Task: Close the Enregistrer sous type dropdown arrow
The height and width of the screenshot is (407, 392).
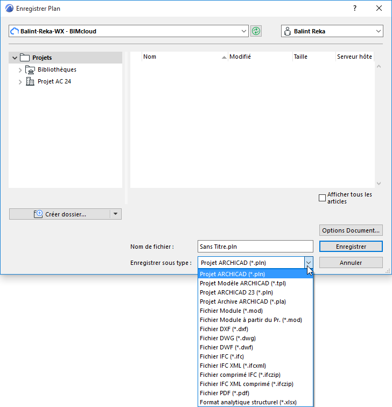Action: point(309,262)
